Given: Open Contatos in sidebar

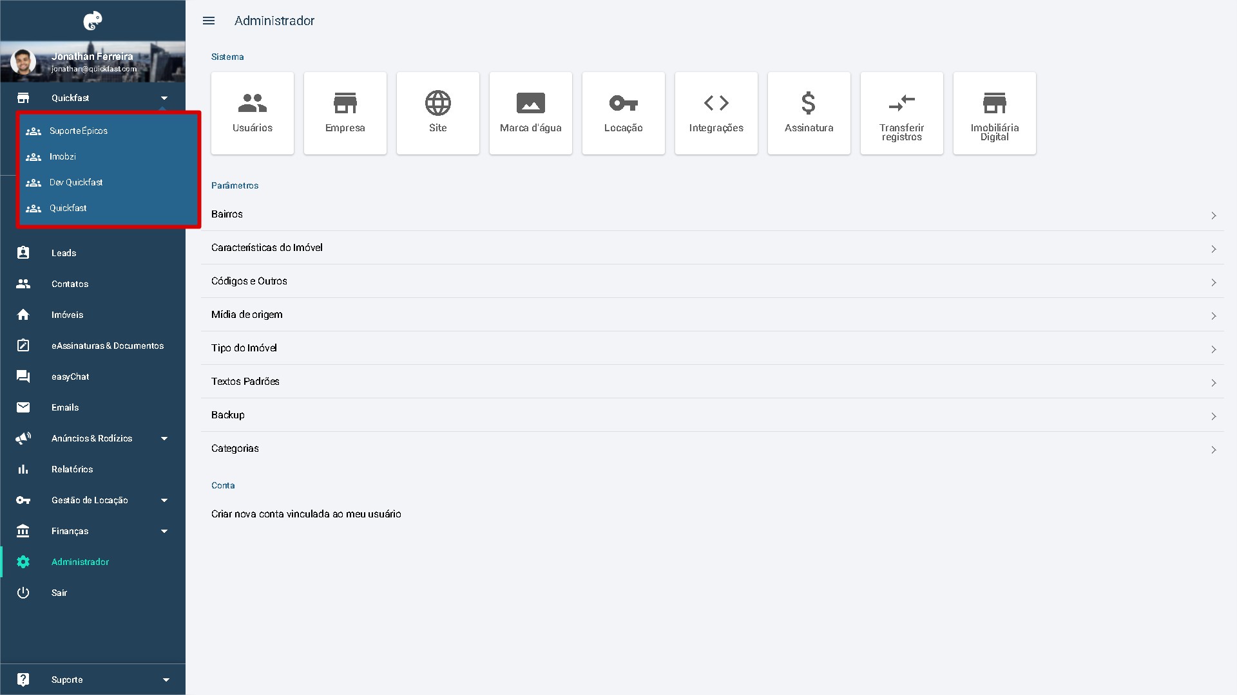Looking at the screenshot, I should (93, 284).
